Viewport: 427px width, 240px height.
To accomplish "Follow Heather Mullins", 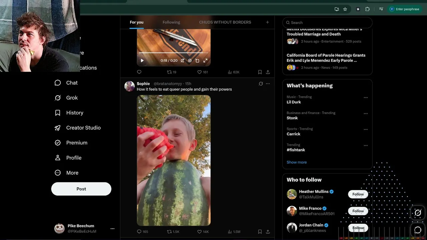I will click(358, 194).
